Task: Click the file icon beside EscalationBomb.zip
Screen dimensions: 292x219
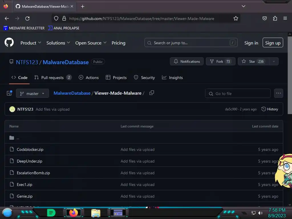Action: click(x=12, y=173)
